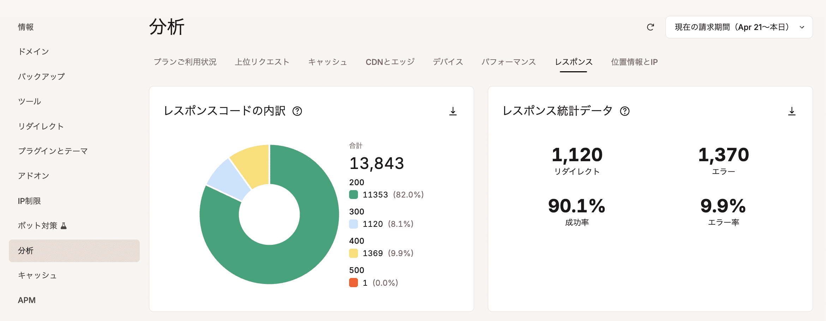Image resolution: width=826 pixels, height=321 pixels.
Task: Click the 1,370 エラー statistic
Action: pos(724,161)
